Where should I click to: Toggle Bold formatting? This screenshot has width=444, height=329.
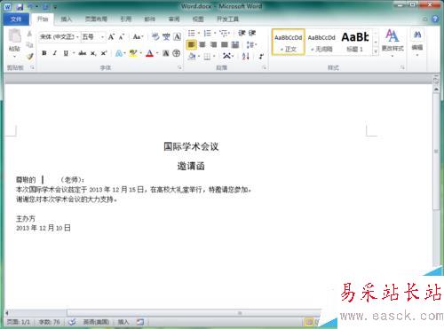[x=44, y=53]
